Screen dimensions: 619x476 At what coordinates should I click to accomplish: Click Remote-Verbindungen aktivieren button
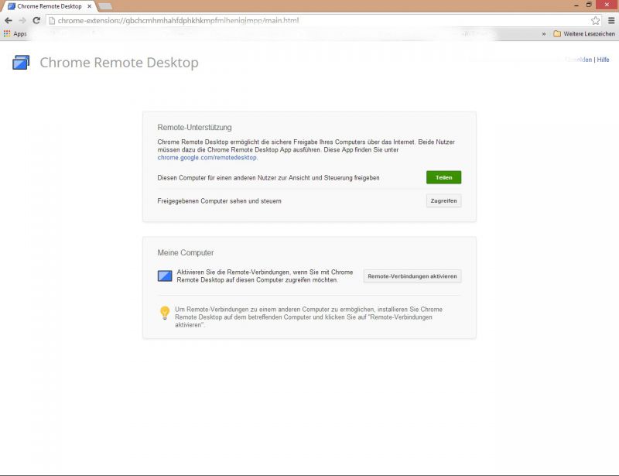pyautogui.click(x=412, y=276)
